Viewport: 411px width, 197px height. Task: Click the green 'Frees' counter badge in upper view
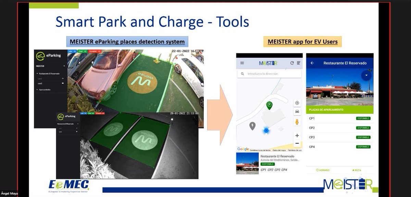(x=83, y=51)
